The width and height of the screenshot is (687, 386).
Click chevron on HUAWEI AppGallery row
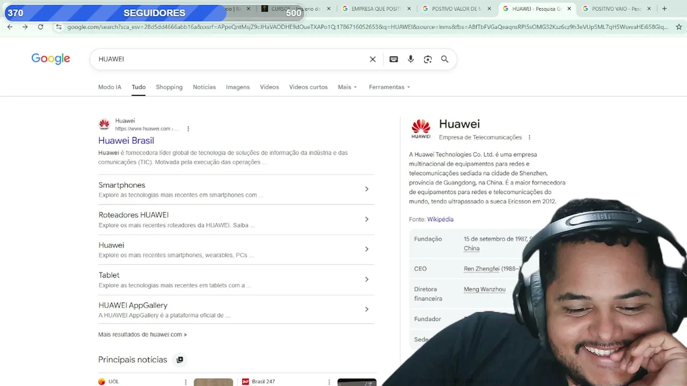tap(367, 309)
